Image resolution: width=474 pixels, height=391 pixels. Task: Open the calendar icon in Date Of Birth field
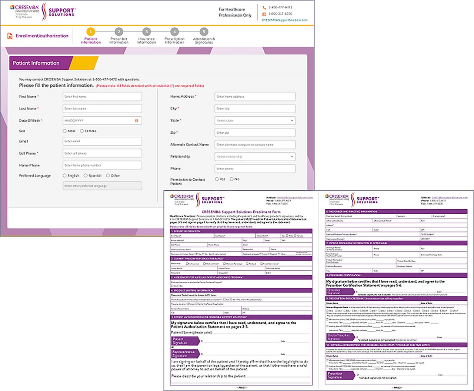[137, 120]
